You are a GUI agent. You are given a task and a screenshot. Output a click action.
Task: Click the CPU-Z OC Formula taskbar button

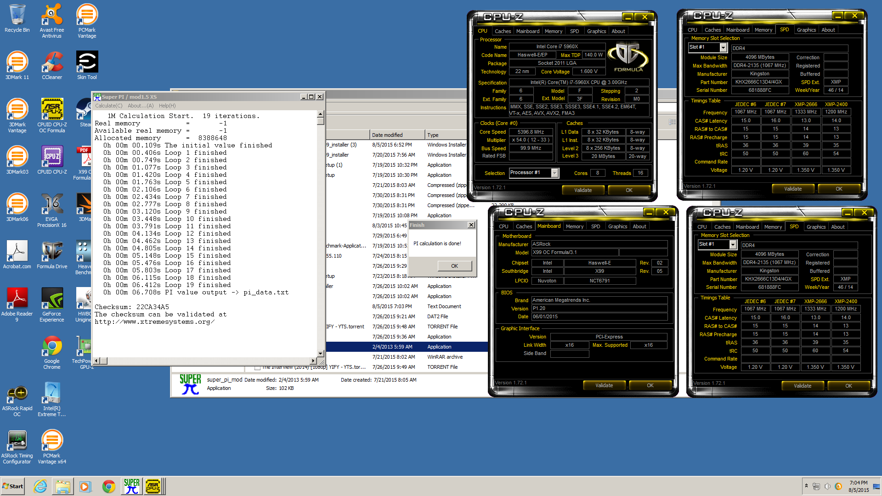pos(153,486)
